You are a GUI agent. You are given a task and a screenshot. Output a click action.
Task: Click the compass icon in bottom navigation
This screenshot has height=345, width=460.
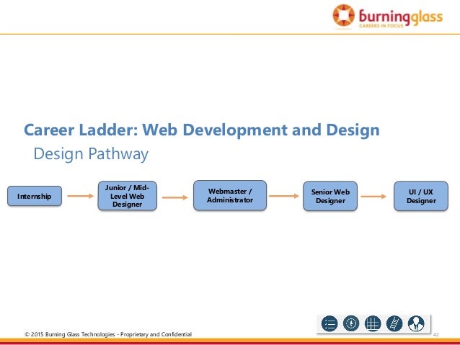click(x=351, y=323)
